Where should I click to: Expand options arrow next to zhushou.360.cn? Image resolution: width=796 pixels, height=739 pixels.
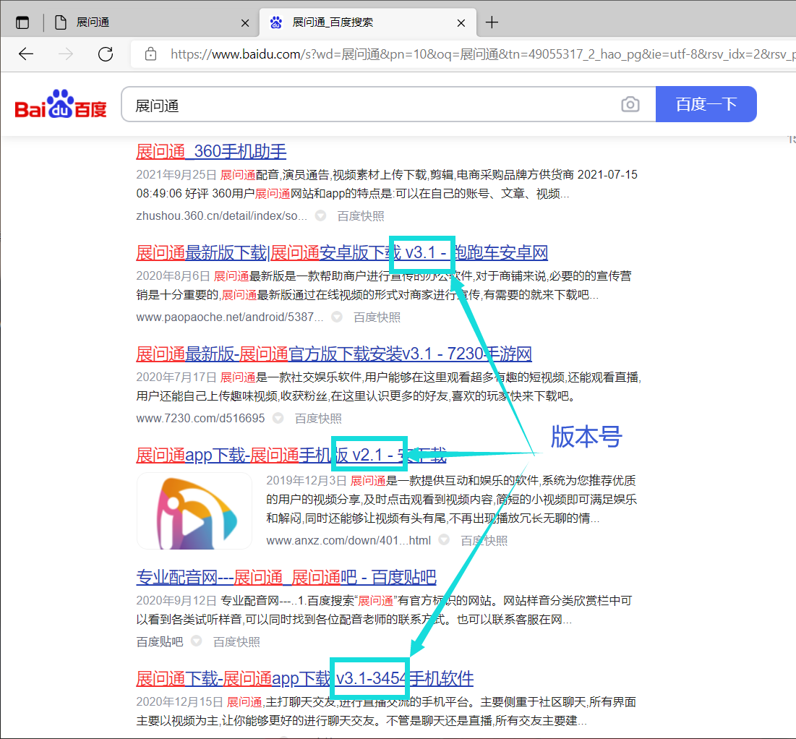tap(320, 216)
